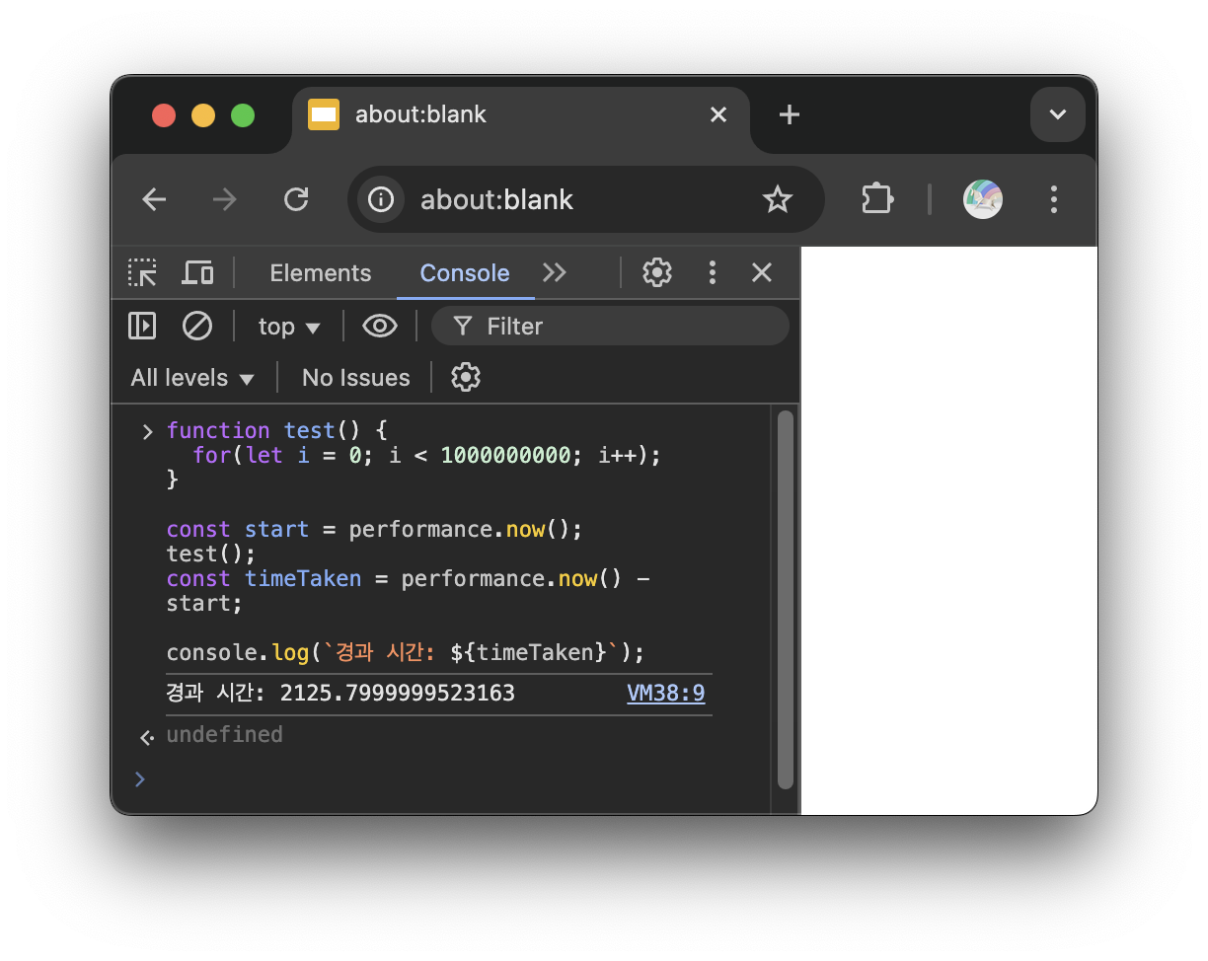Image resolution: width=1208 pixels, height=961 pixels.
Task: Open DevTools settings gear icon
Action: pos(657,273)
